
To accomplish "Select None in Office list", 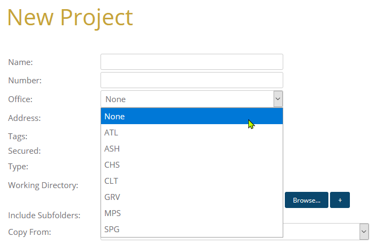I will point(191,116).
